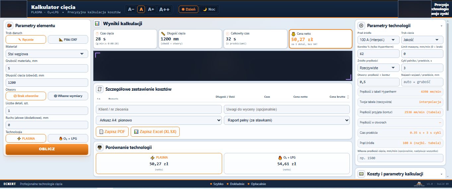Viewport: 452px width, 189px height.
Task: Click the Ruchy jałowe field
Action: tap(47, 125)
